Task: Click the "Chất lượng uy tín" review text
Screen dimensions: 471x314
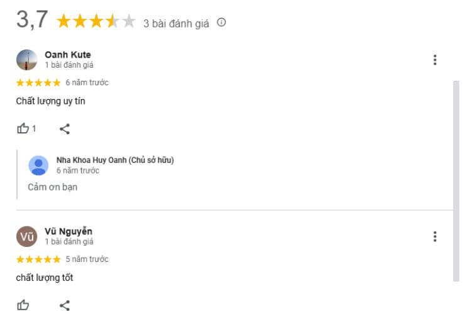Action: coord(50,101)
